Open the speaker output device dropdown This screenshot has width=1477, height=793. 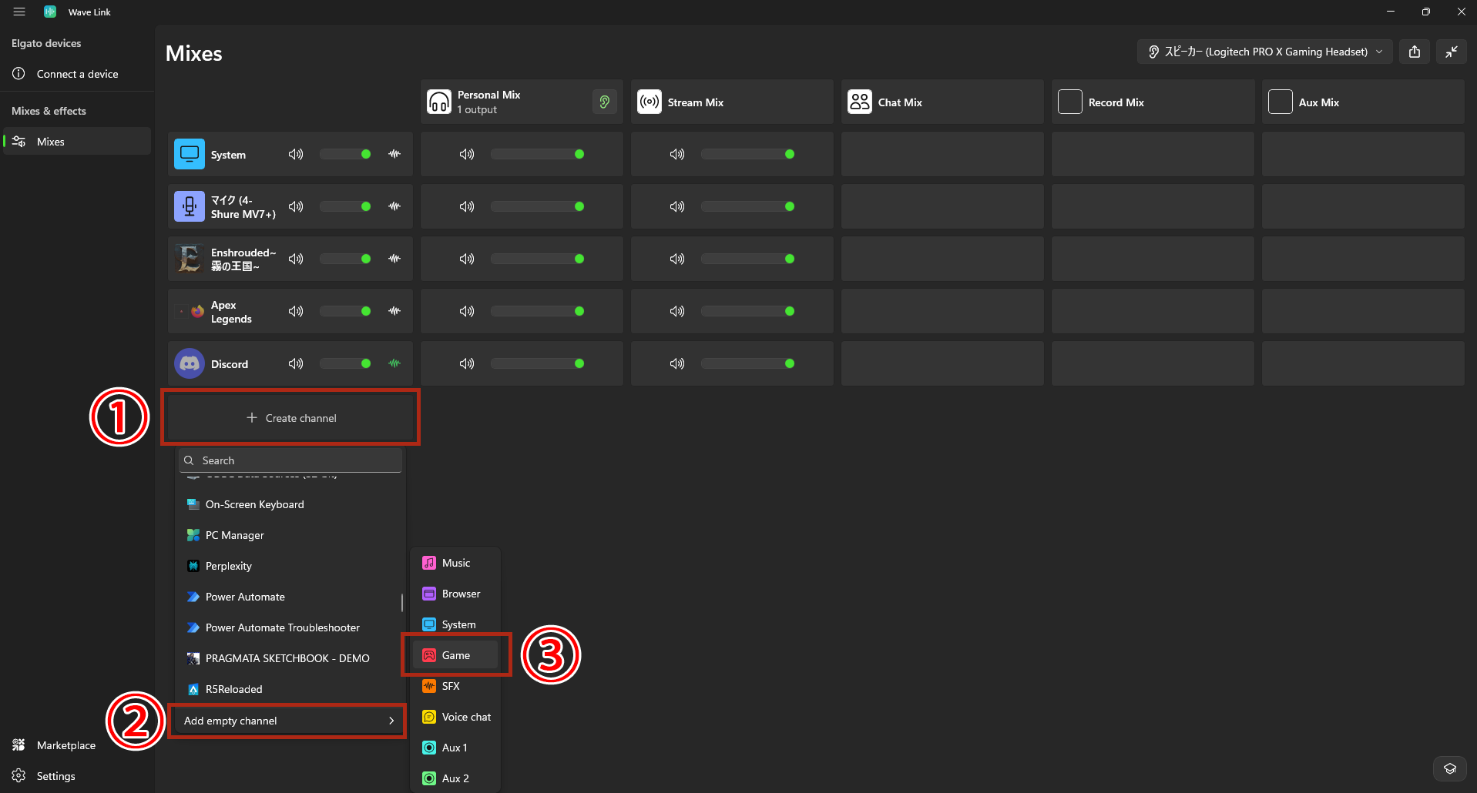point(1265,52)
